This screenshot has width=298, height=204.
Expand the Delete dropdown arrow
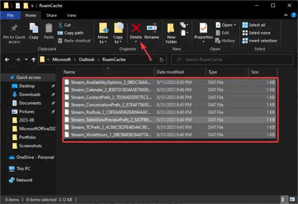[136, 42]
